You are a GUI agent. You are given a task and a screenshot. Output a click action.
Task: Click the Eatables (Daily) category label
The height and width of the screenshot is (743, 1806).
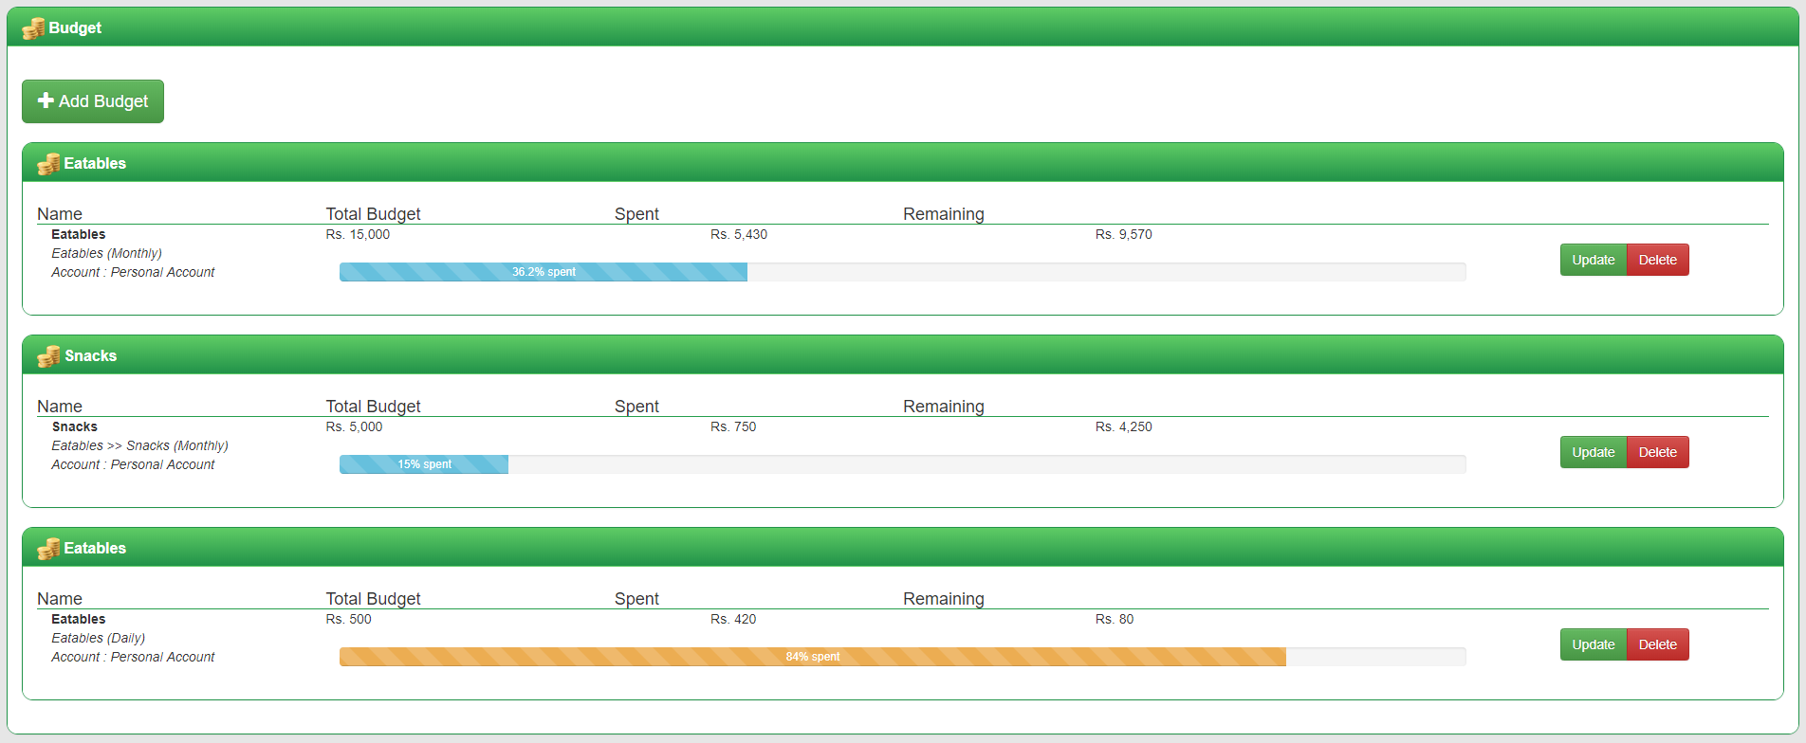coord(98,638)
